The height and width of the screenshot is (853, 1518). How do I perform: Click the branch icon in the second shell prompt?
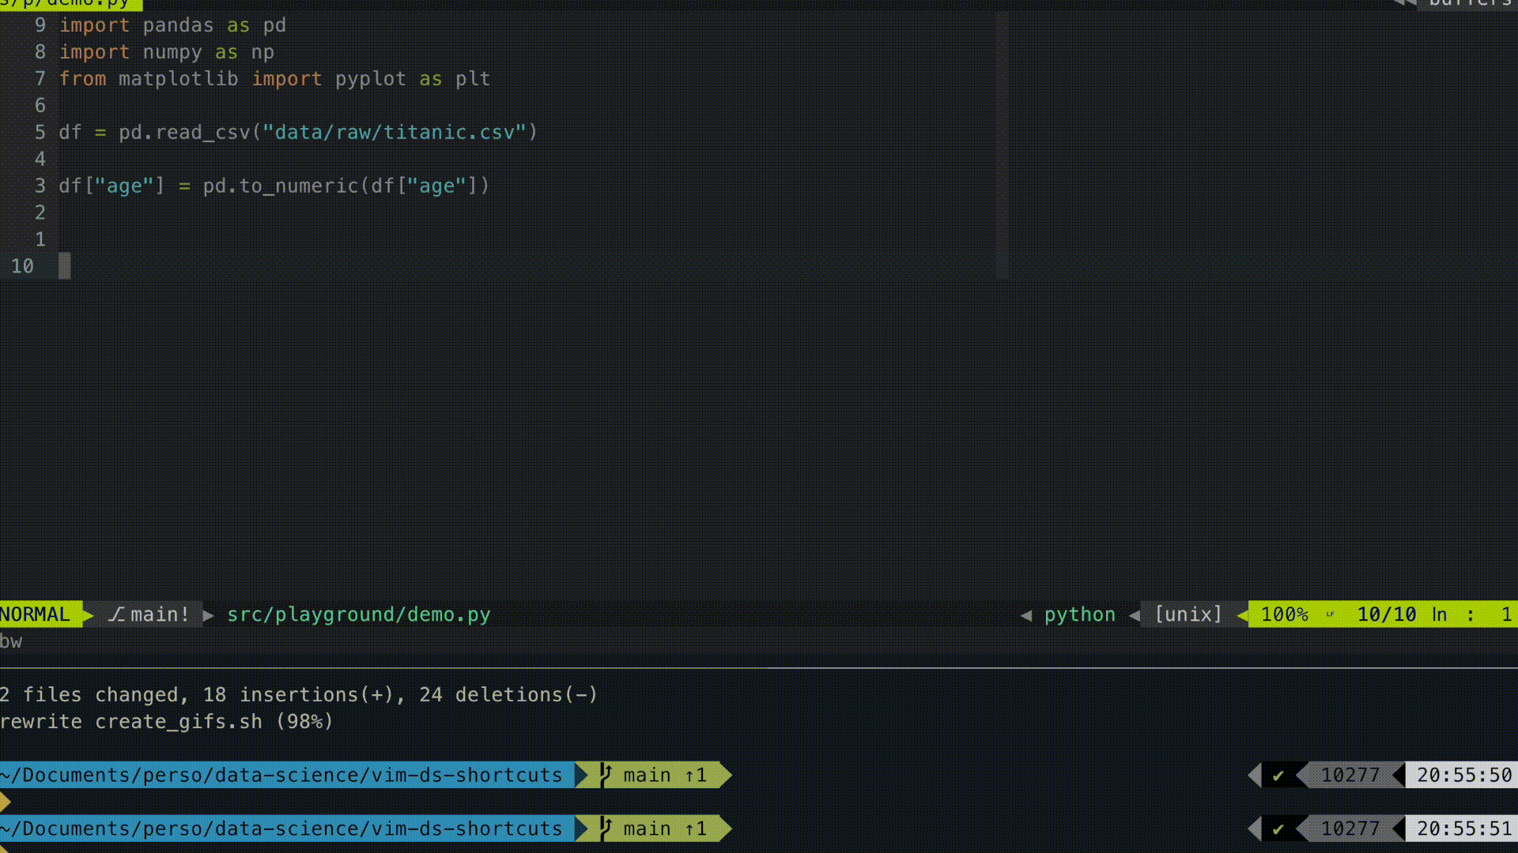606,829
